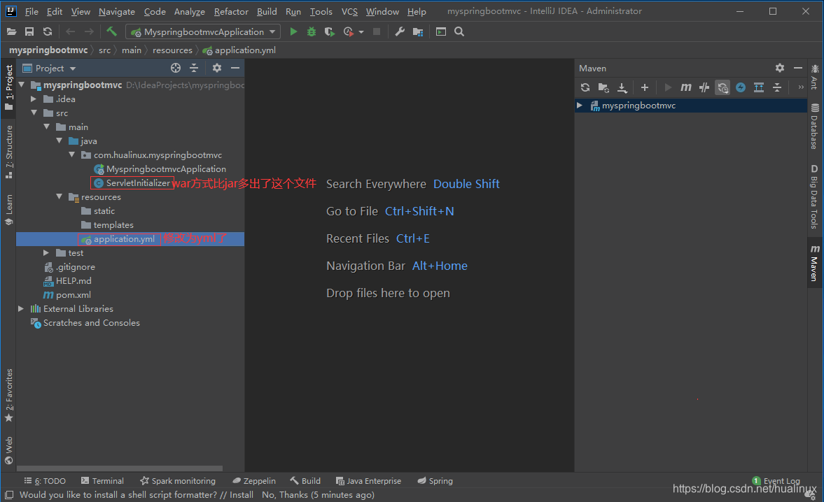This screenshot has height=502, width=824.
Task: Click locate/scroll from source target icon
Action: [176, 69]
